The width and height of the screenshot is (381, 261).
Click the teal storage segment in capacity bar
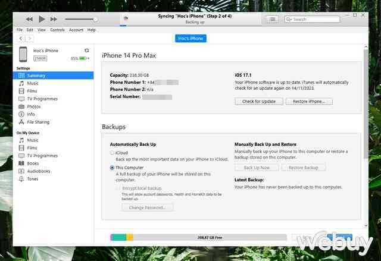click(x=119, y=237)
